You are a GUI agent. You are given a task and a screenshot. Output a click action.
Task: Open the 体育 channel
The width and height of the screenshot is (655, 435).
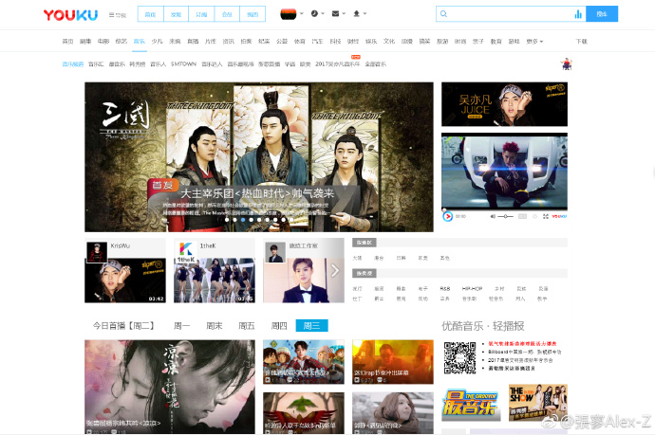pos(300,42)
